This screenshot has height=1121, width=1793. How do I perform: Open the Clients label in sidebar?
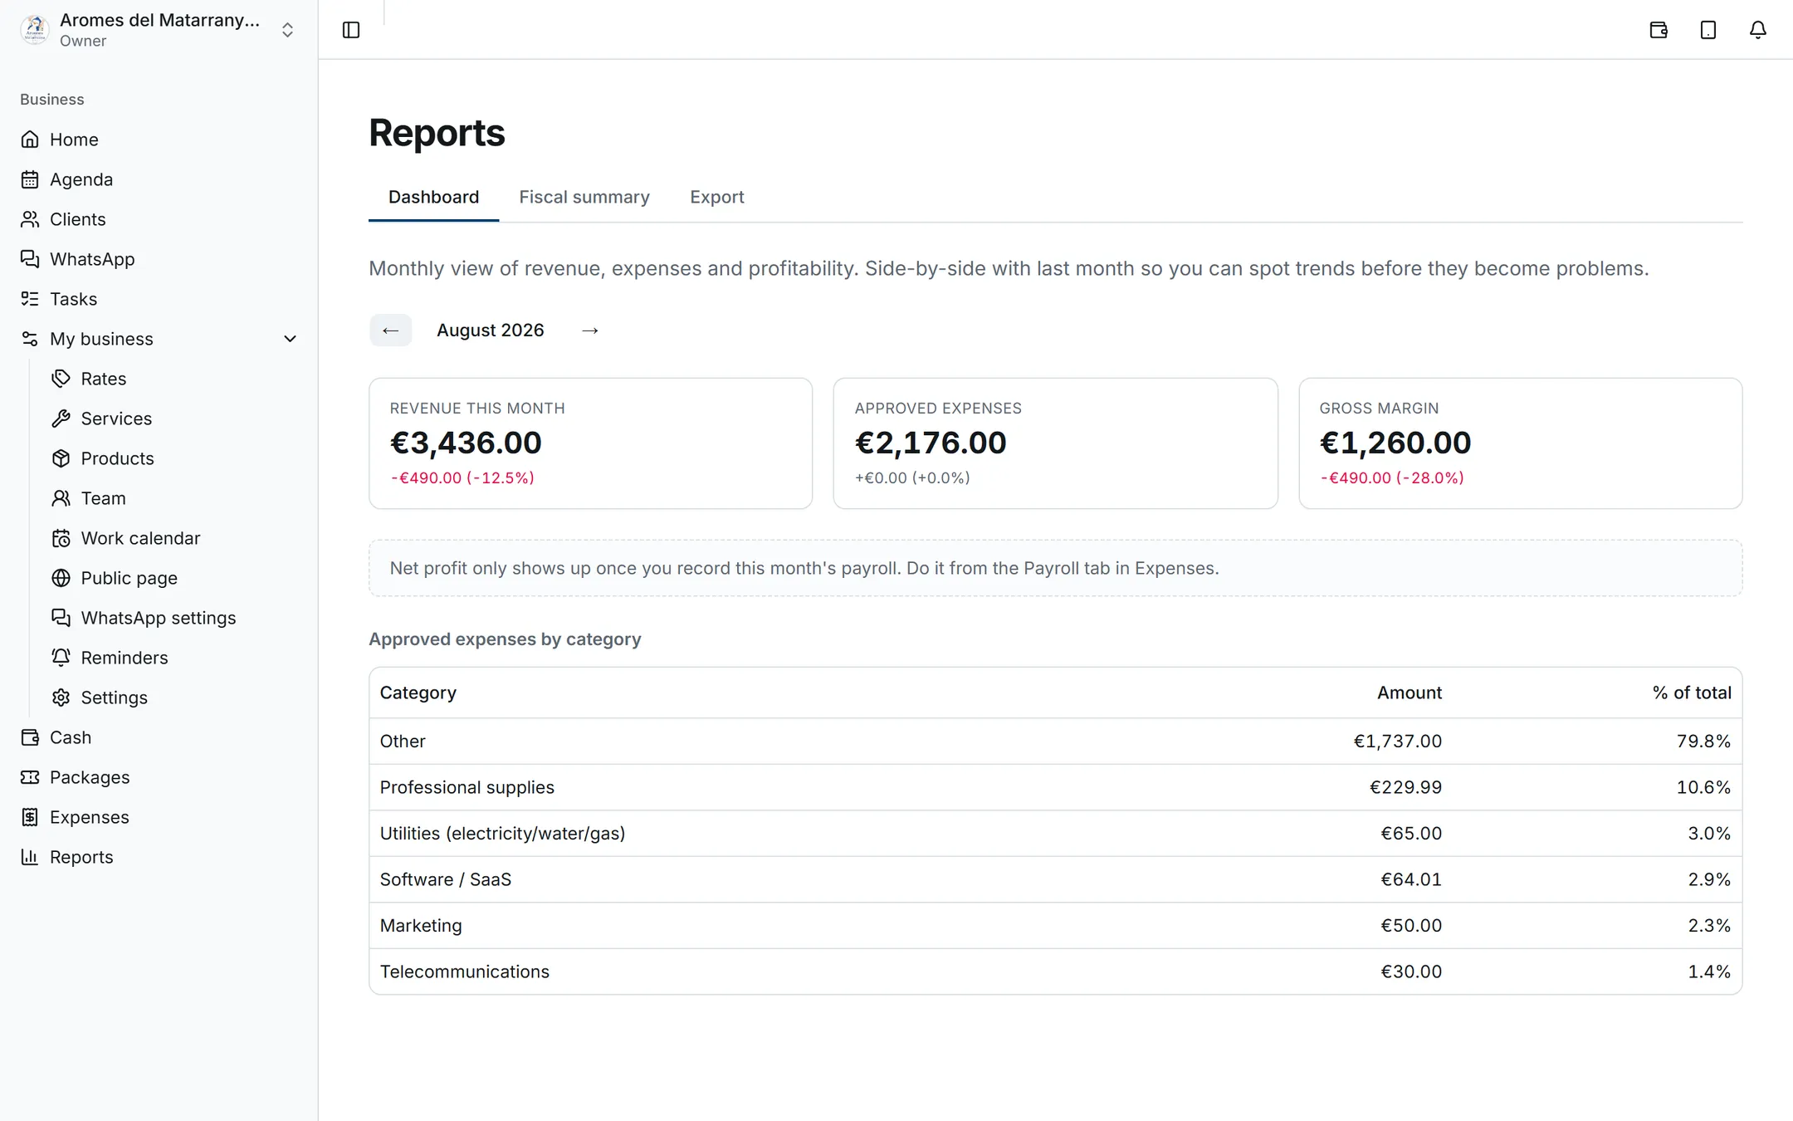tap(78, 219)
